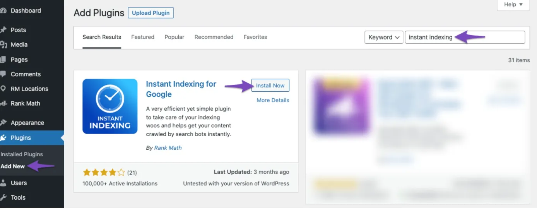
Task: Click the Rank Math chart icon
Action: tap(3, 103)
